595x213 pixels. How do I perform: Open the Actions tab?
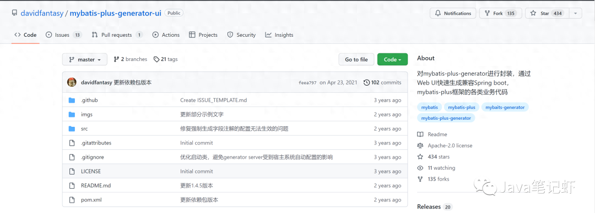(x=166, y=35)
